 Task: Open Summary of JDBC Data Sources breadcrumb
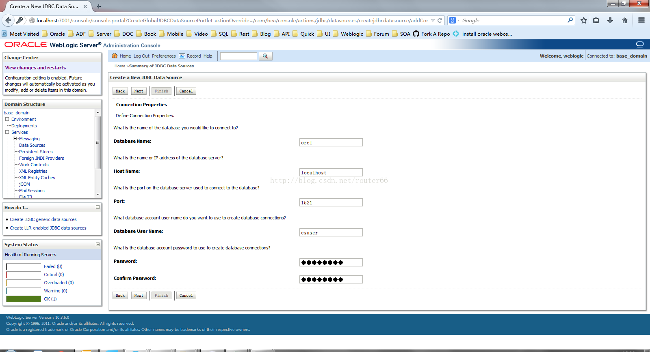[x=161, y=66]
